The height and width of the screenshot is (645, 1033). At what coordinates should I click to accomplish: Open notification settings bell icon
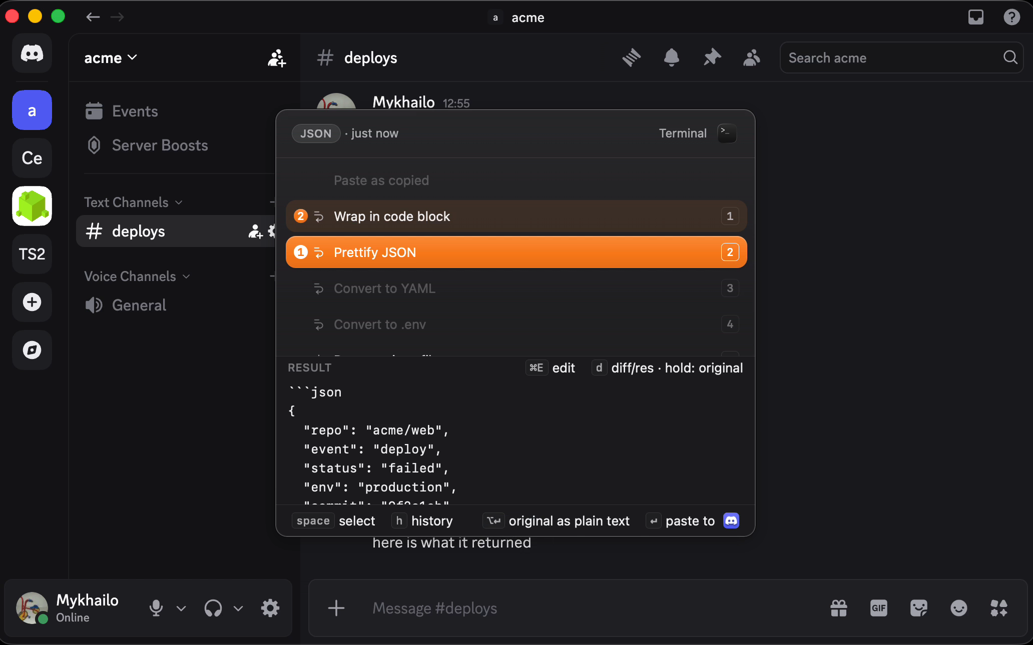[672, 57]
